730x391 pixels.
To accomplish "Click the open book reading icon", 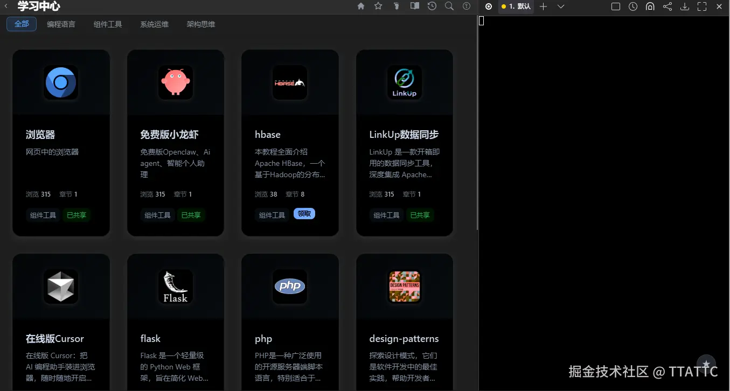I will click(414, 6).
